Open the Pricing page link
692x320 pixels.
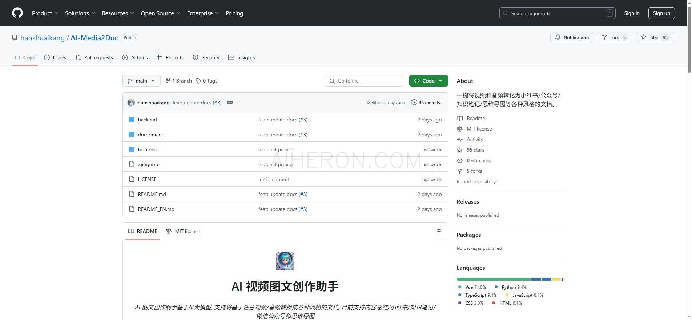234,13
